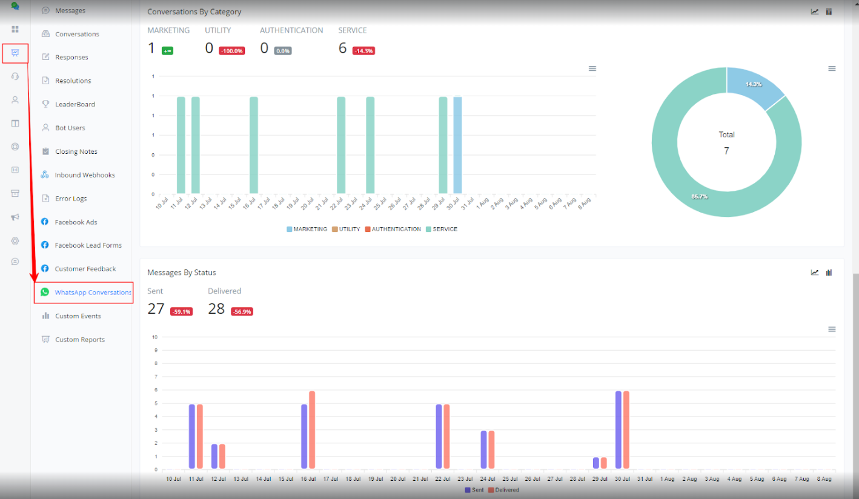
Task: Go to the LeaderBoard menu item
Action: point(75,104)
